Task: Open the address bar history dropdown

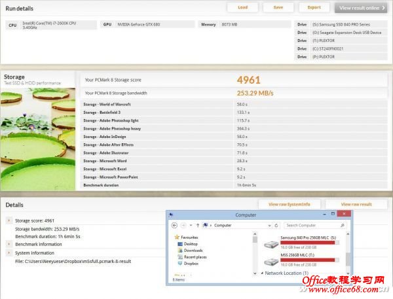Action: tap(269, 226)
